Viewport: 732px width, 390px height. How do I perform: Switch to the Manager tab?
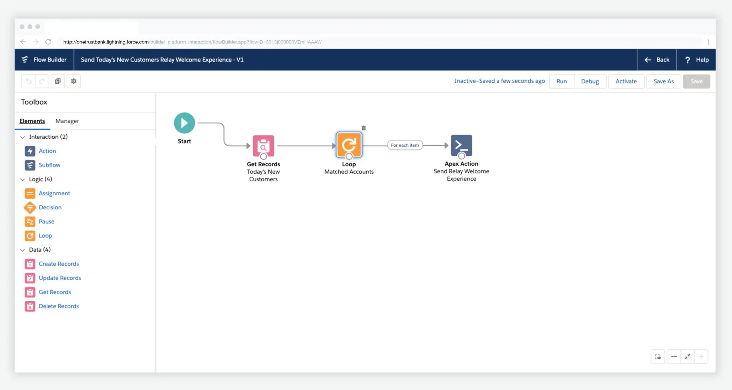67,121
